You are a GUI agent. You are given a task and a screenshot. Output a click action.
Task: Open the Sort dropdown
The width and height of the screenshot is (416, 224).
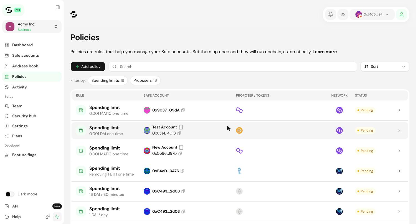pos(385,67)
